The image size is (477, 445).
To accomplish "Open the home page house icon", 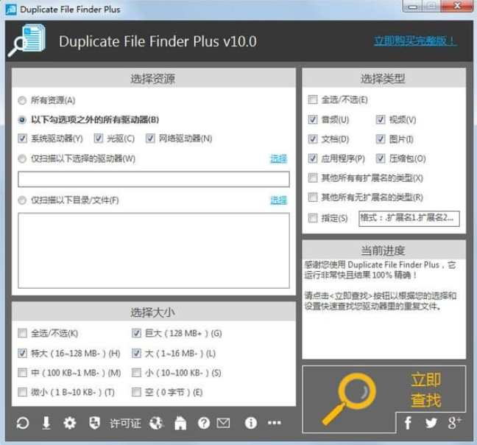I will (180, 423).
